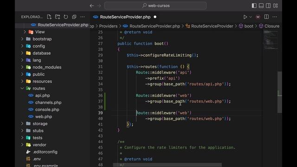Open the run options dropdown arrow
The width and height of the screenshot is (297, 167).
coord(251,17)
